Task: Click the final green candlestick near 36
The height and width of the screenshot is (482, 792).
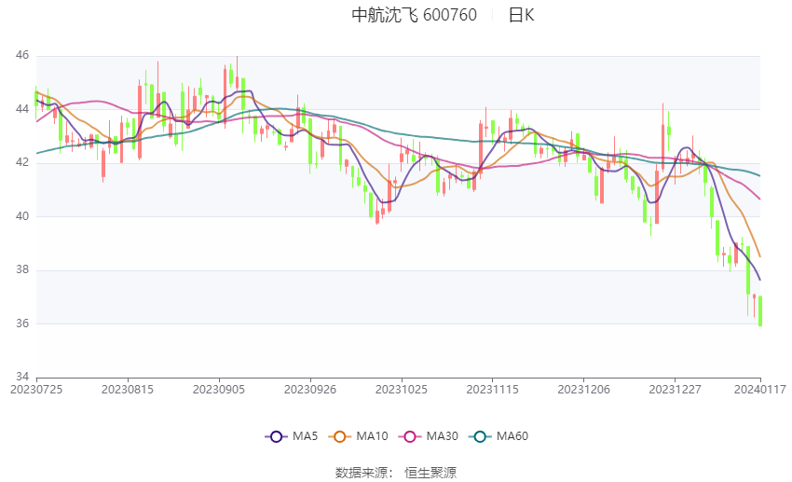Action: (x=759, y=310)
